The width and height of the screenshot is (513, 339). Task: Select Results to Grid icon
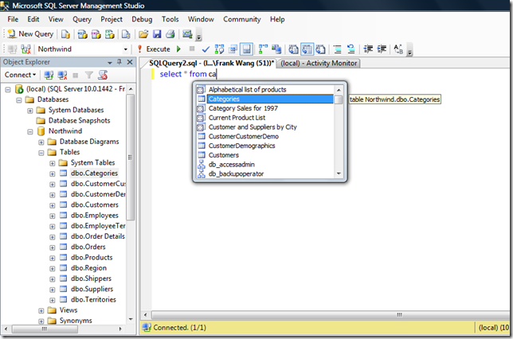pyautogui.click(x=307, y=49)
